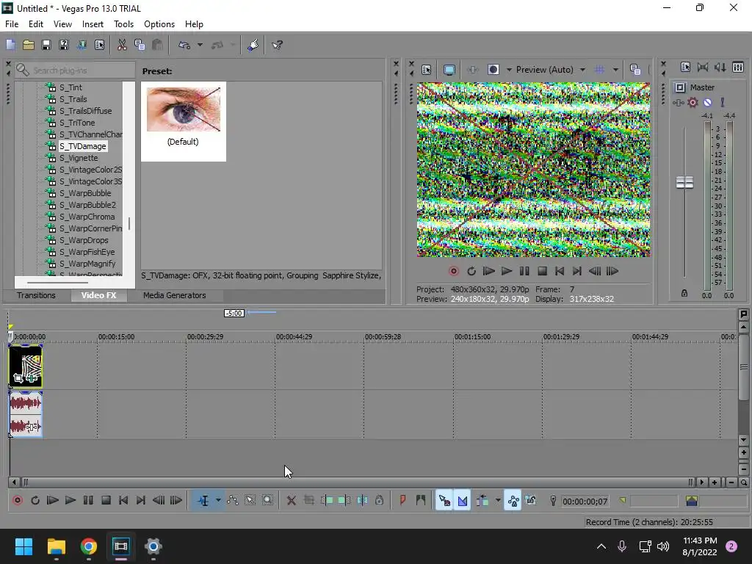Image resolution: width=752 pixels, height=564 pixels.
Task: Stop playback under video preview
Action: [543, 271]
